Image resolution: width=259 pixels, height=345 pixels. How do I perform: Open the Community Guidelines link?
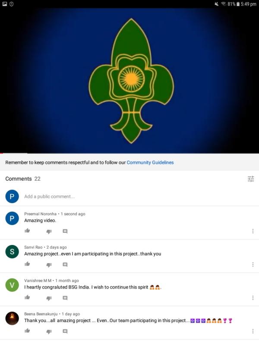click(150, 163)
